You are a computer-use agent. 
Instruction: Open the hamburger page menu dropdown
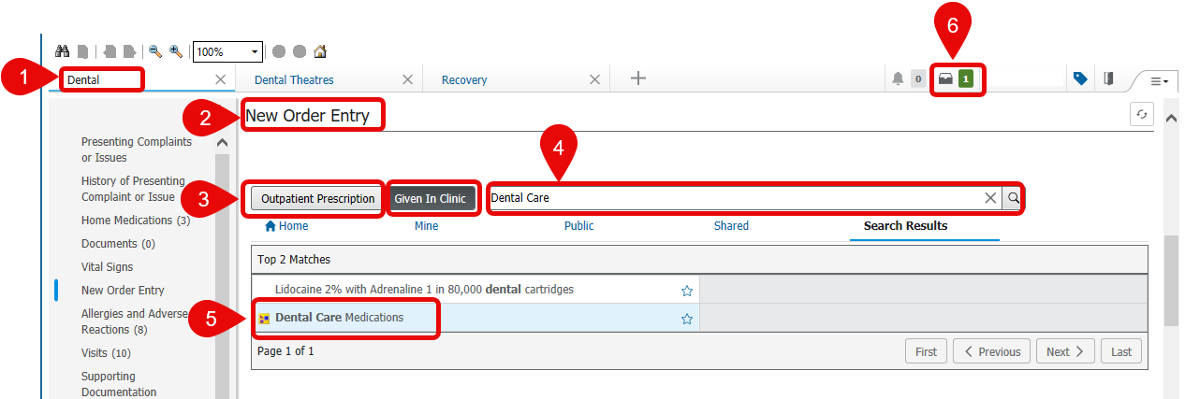coord(1159,81)
